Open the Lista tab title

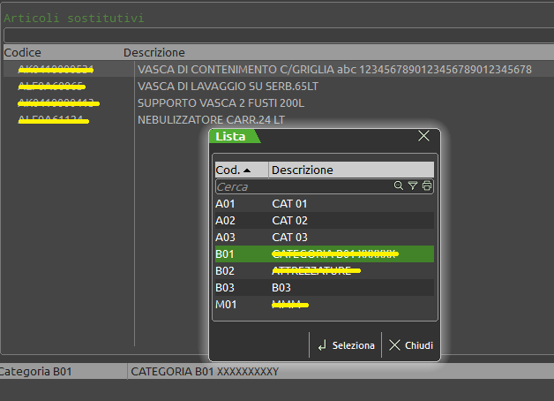click(x=231, y=136)
